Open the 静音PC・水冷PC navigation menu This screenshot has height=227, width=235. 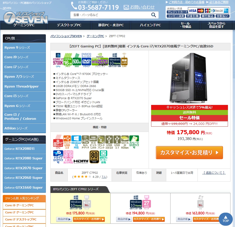[111, 25]
